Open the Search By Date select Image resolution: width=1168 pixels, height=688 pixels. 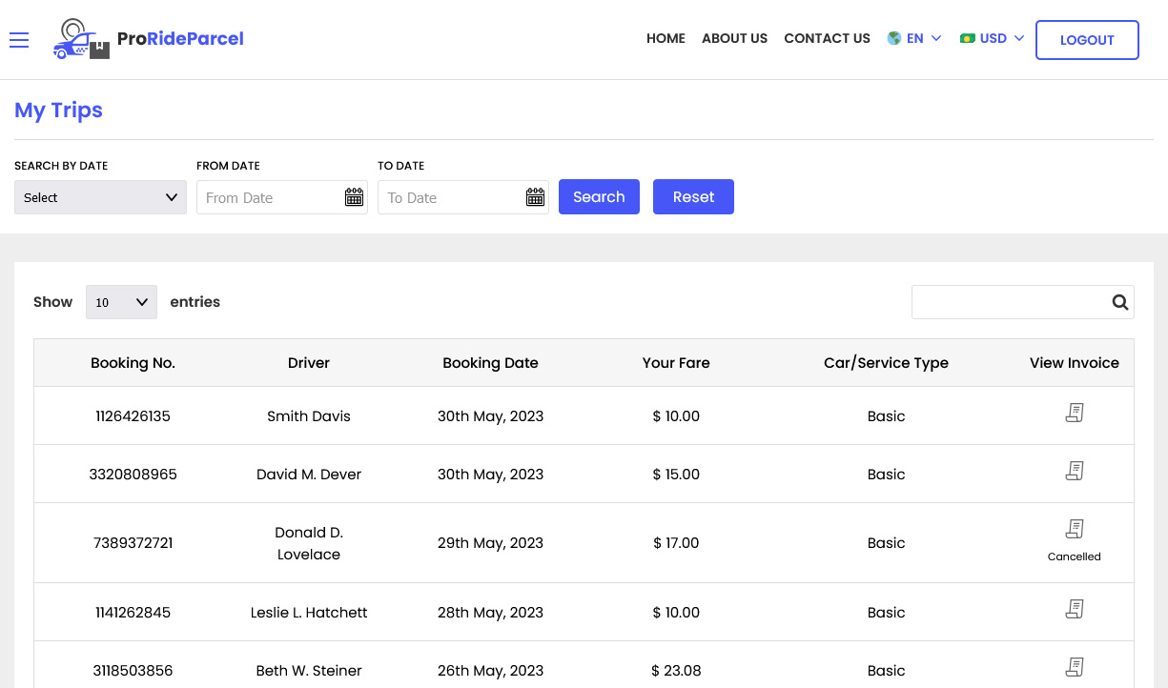click(x=100, y=197)
